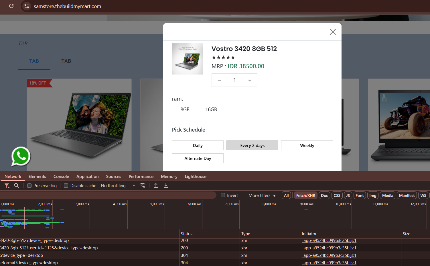Decrease quantity with the minus button

pos(219,80)
